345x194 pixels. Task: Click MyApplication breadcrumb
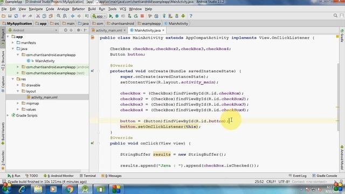17,24
